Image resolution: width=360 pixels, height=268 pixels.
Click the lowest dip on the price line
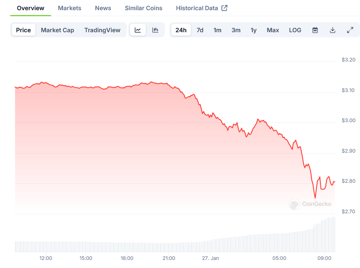pyautogui.click(x=315, y=198)
